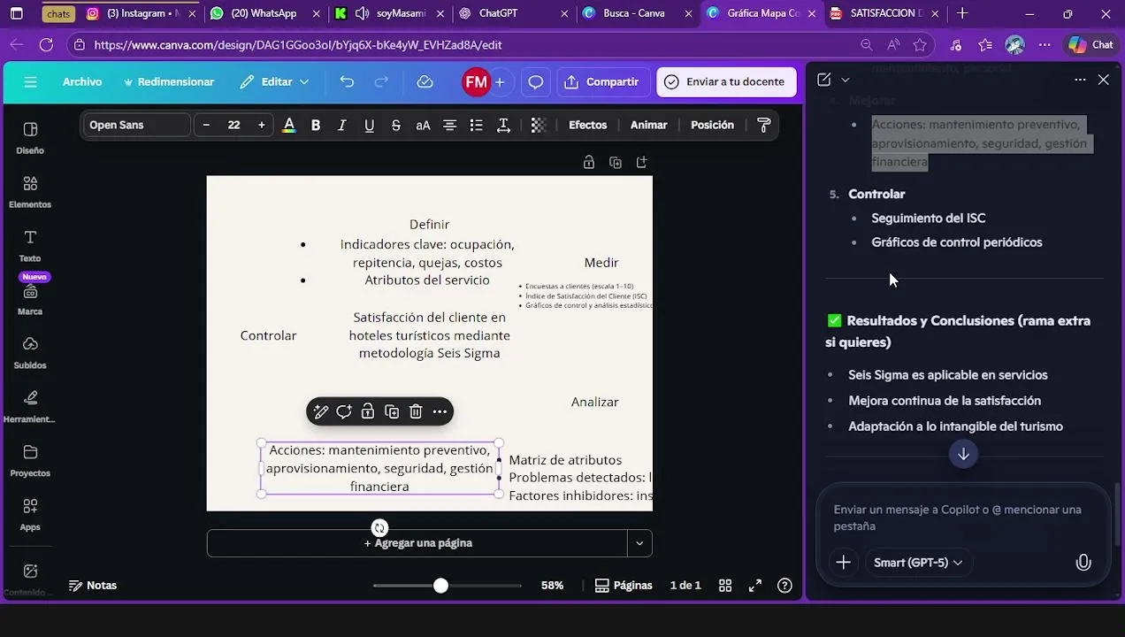
Task: Increase font size with plus button
Action: point(261,125)
